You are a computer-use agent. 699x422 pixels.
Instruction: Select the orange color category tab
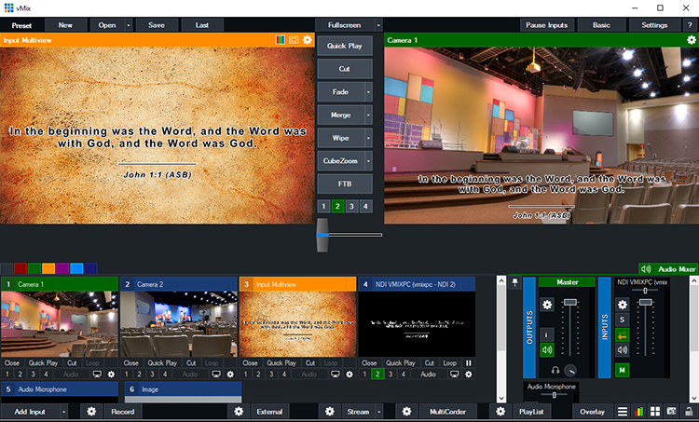tap(48, 268)
